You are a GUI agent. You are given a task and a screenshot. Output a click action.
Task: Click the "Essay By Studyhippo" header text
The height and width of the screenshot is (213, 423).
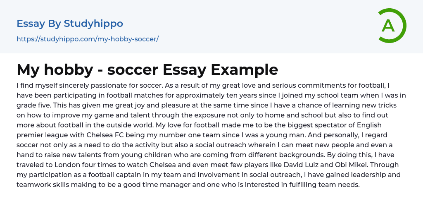(x=70, y=24)
